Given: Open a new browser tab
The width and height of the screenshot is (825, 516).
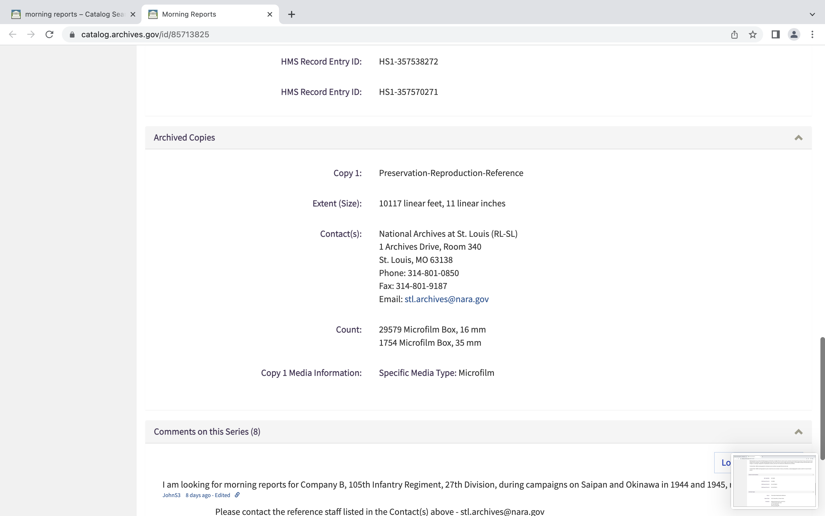Looking at the screenshot, I should tap(292, 14).
